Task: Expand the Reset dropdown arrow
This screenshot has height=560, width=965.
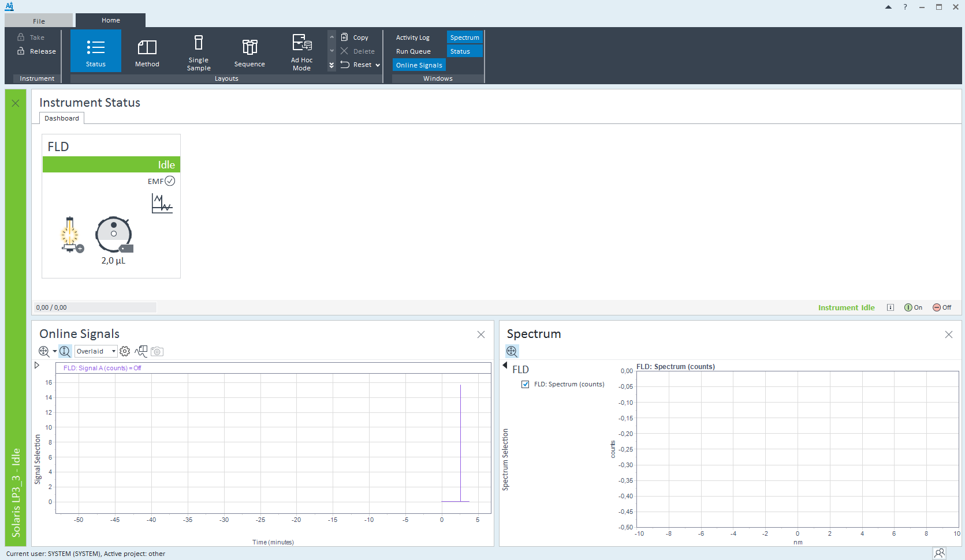Action: [378, 65]
